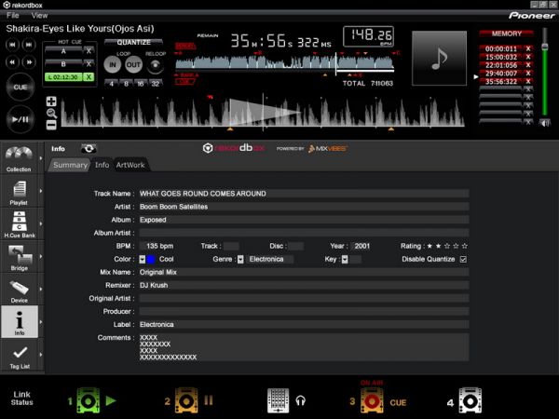Click the reload icon next to Info
The width and height of the screenshot is (559, 419).
point(89,149)
